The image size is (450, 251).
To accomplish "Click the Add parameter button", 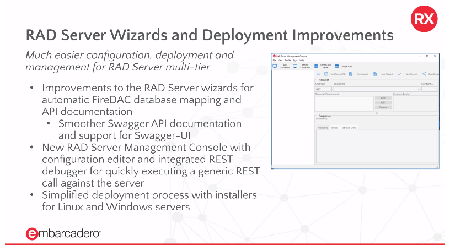I will (383, 98).
